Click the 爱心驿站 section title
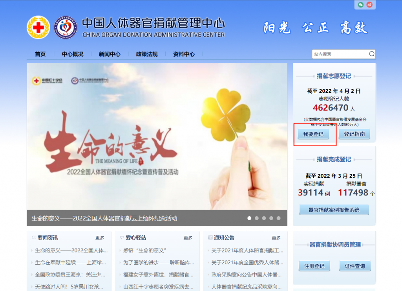This screenshot has height=291, width=402. 136,238
